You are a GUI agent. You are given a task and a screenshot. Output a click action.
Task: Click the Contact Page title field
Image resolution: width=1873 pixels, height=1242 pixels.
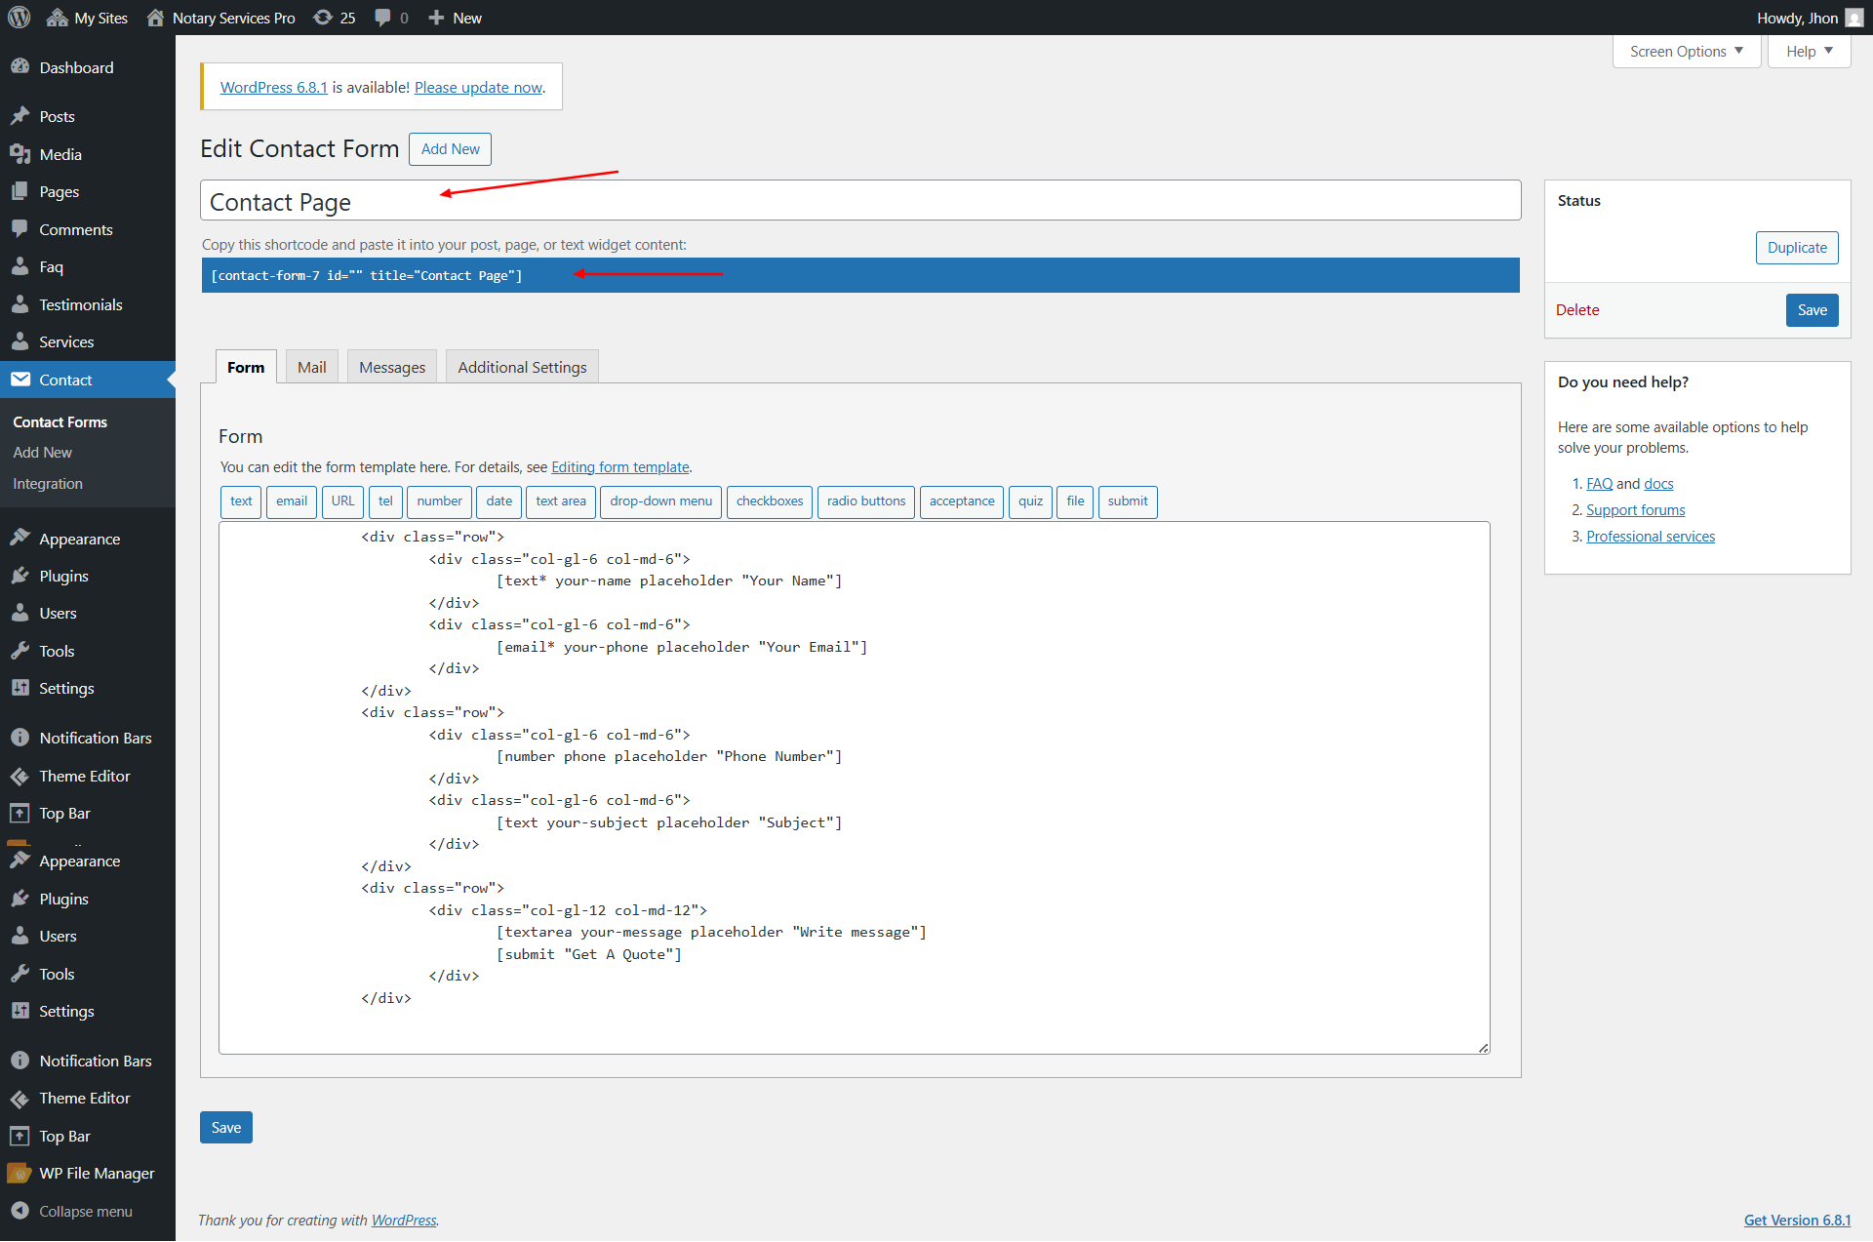pos(860,201)
